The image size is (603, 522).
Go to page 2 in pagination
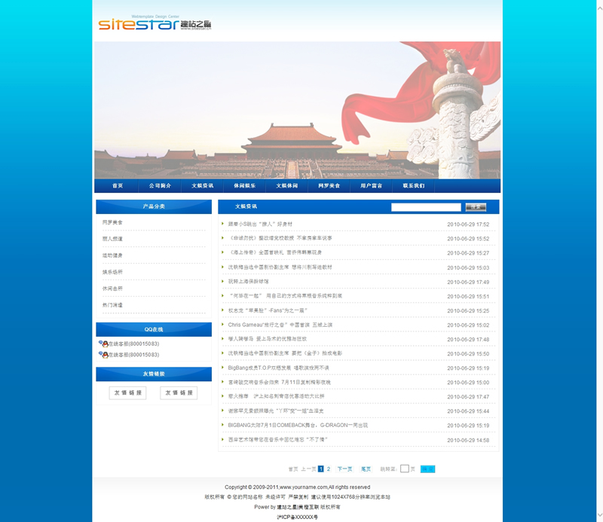(329, 469)
